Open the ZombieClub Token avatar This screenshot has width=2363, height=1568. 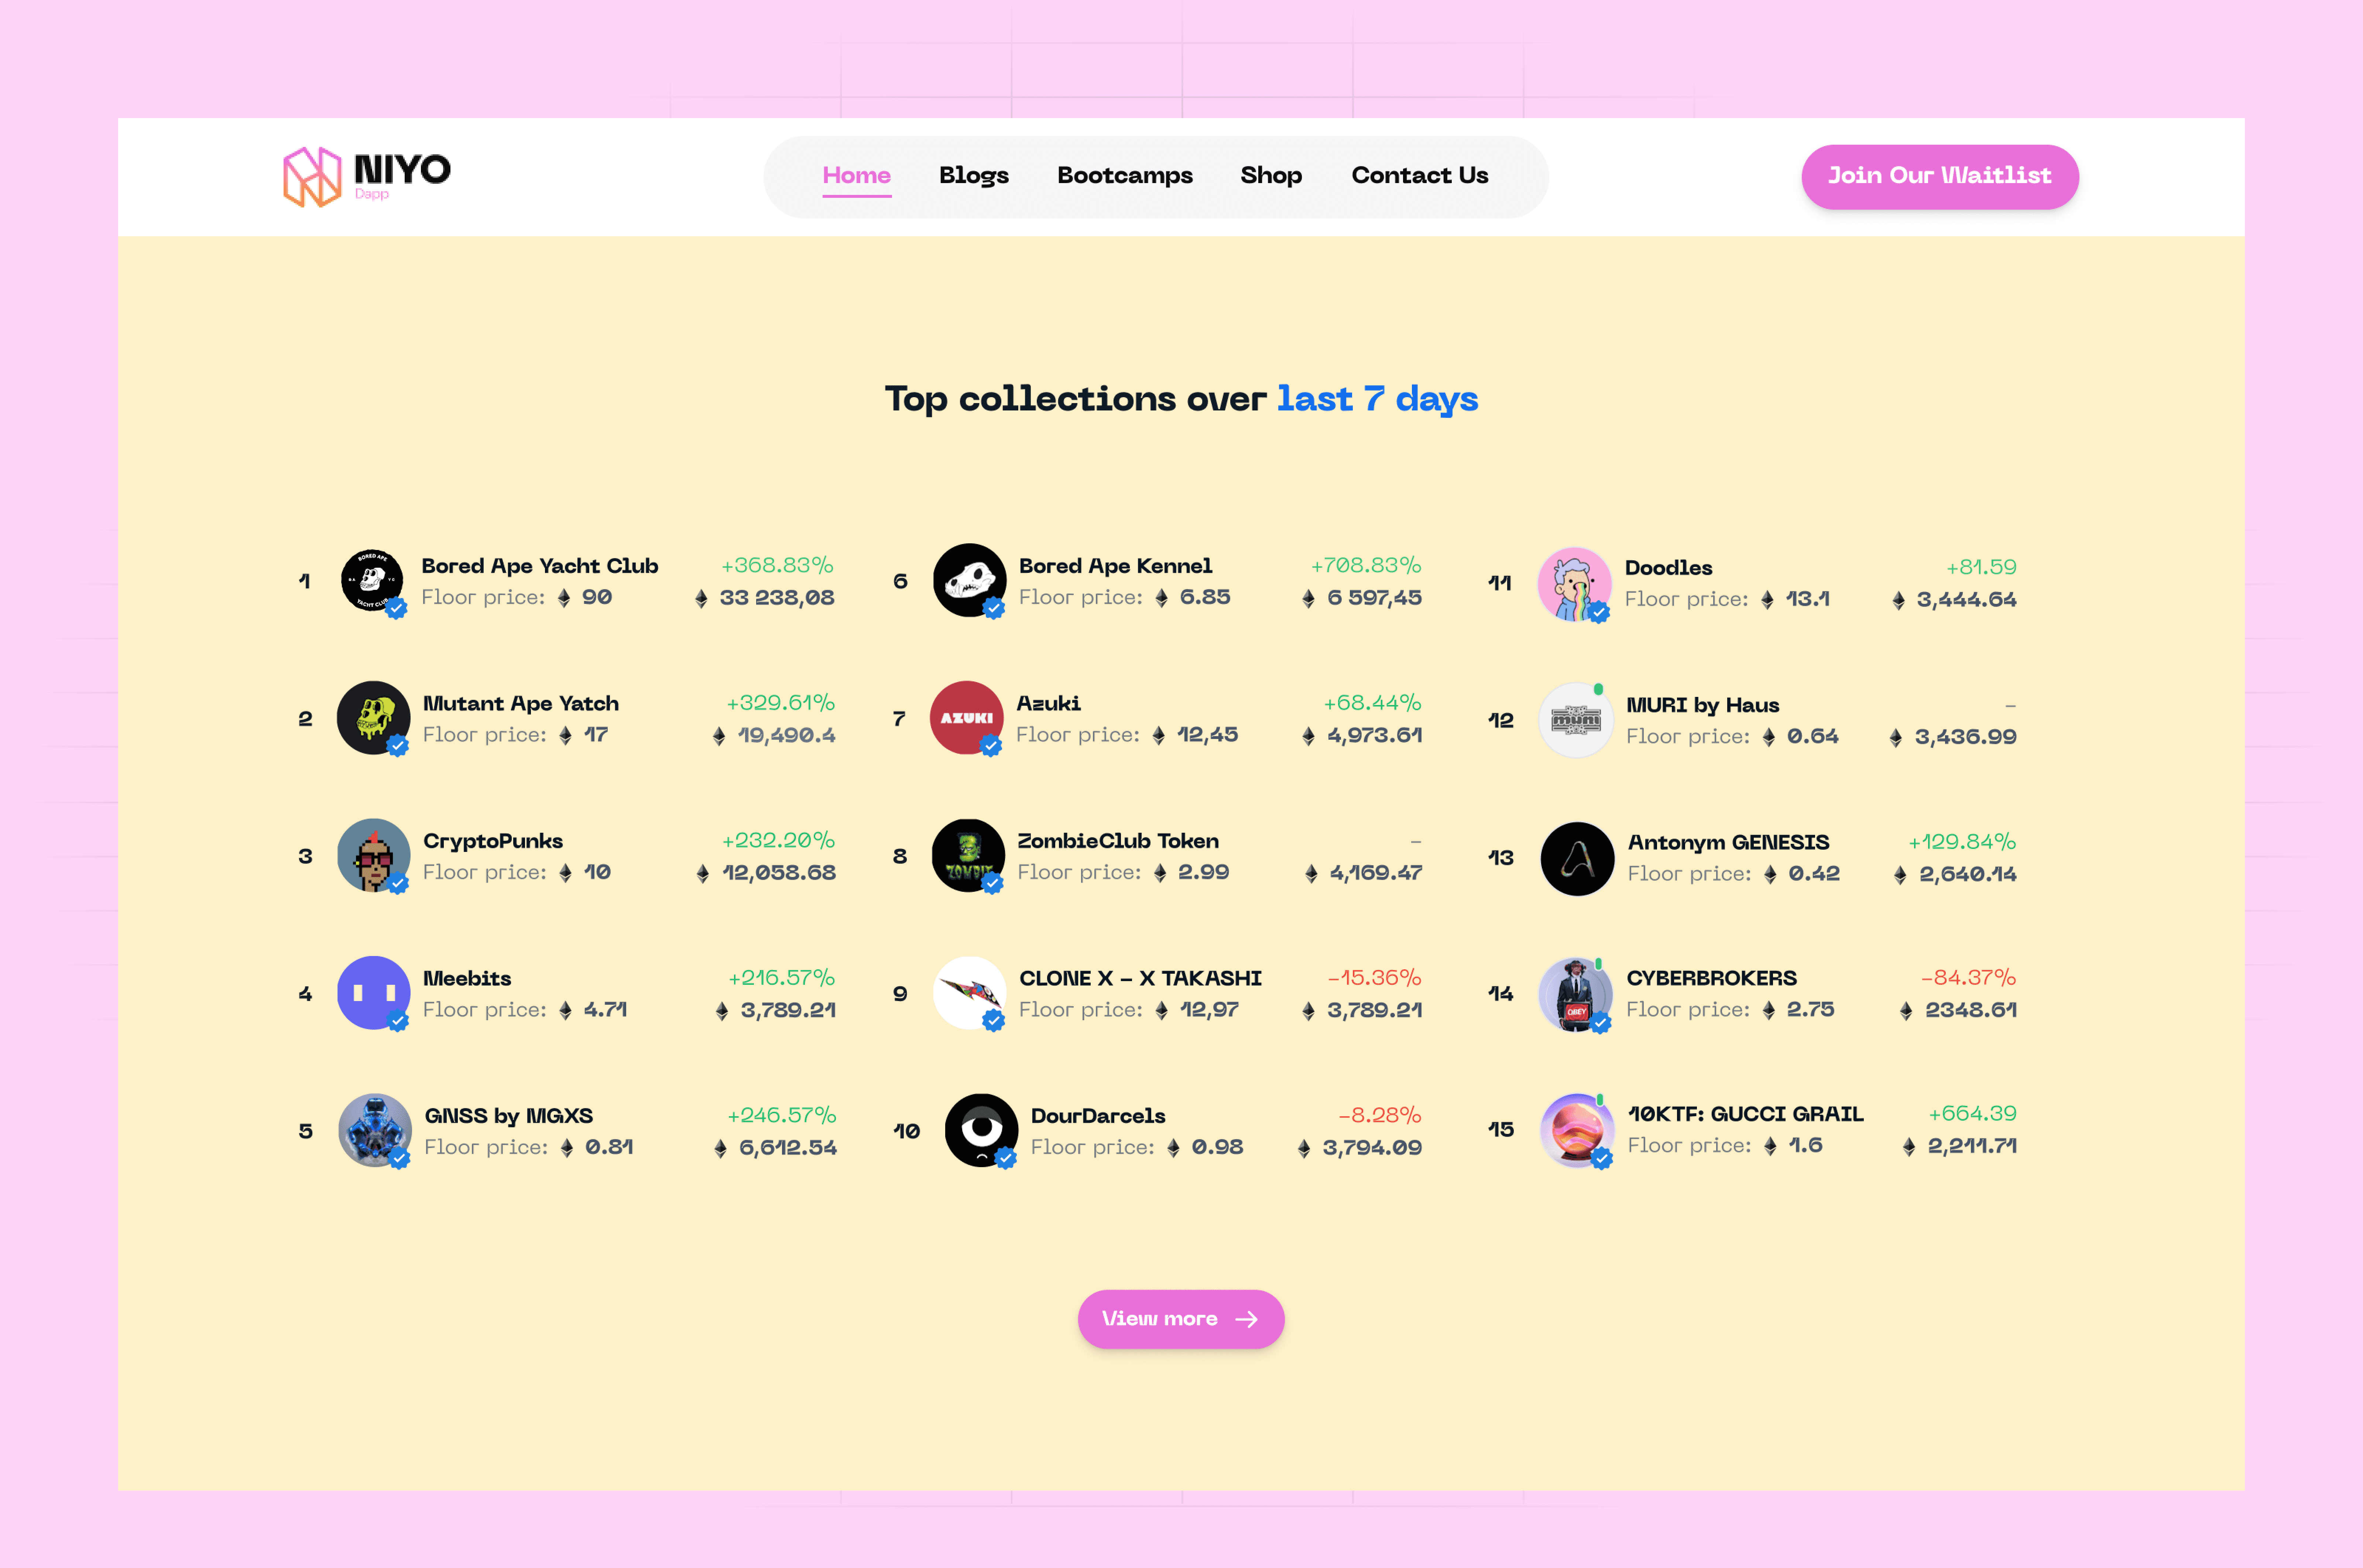point(968,856)
